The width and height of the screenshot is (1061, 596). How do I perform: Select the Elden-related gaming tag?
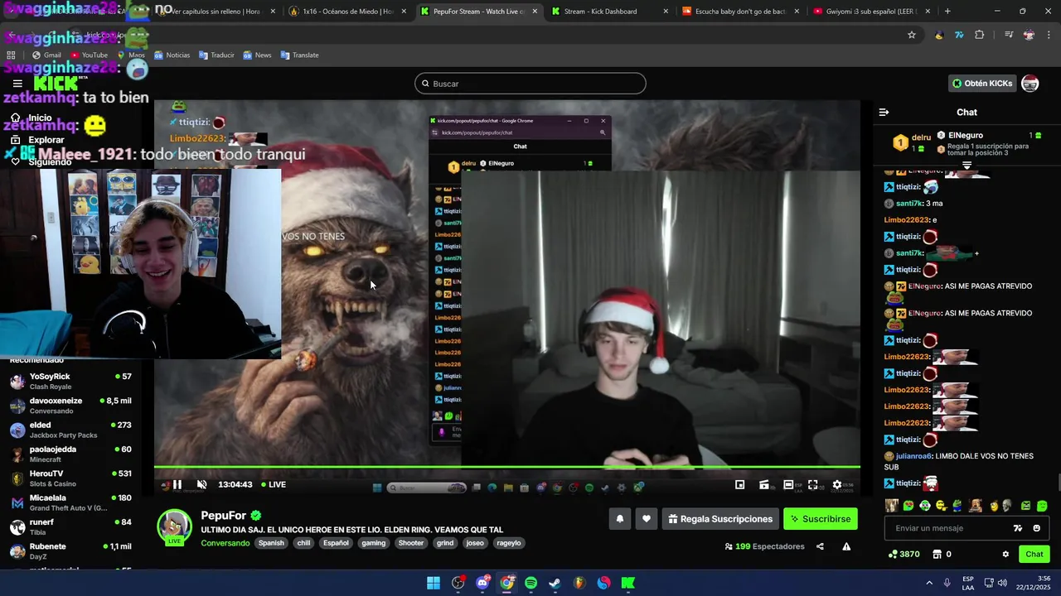pyautogui.click(x=373, y=543)
